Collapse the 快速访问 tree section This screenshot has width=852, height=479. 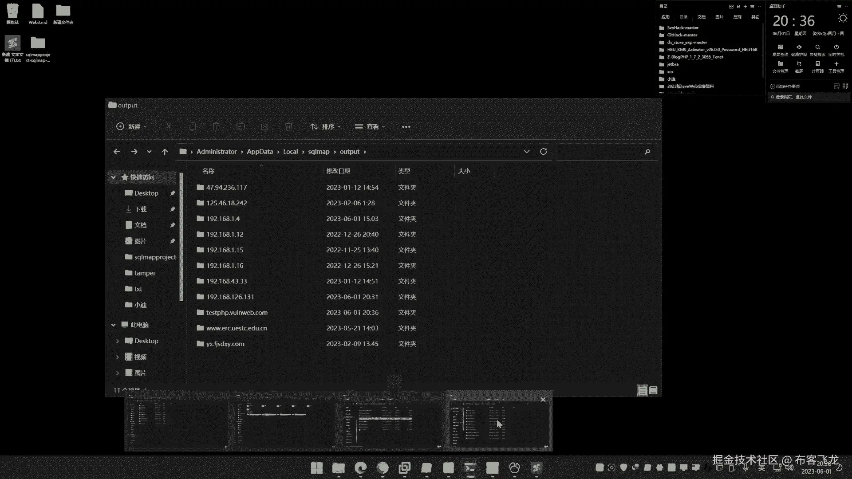click(x=113, y=177)
